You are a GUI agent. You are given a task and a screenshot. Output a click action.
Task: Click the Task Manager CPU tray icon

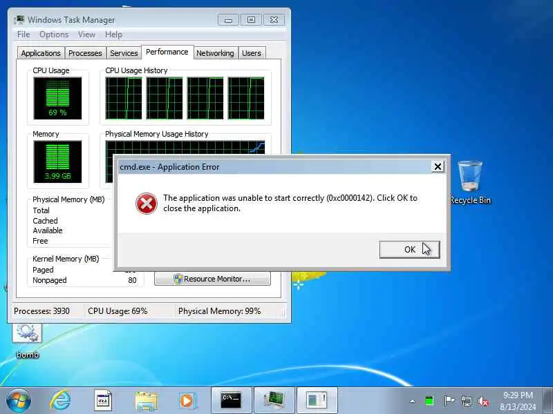[x=429, y=401]
